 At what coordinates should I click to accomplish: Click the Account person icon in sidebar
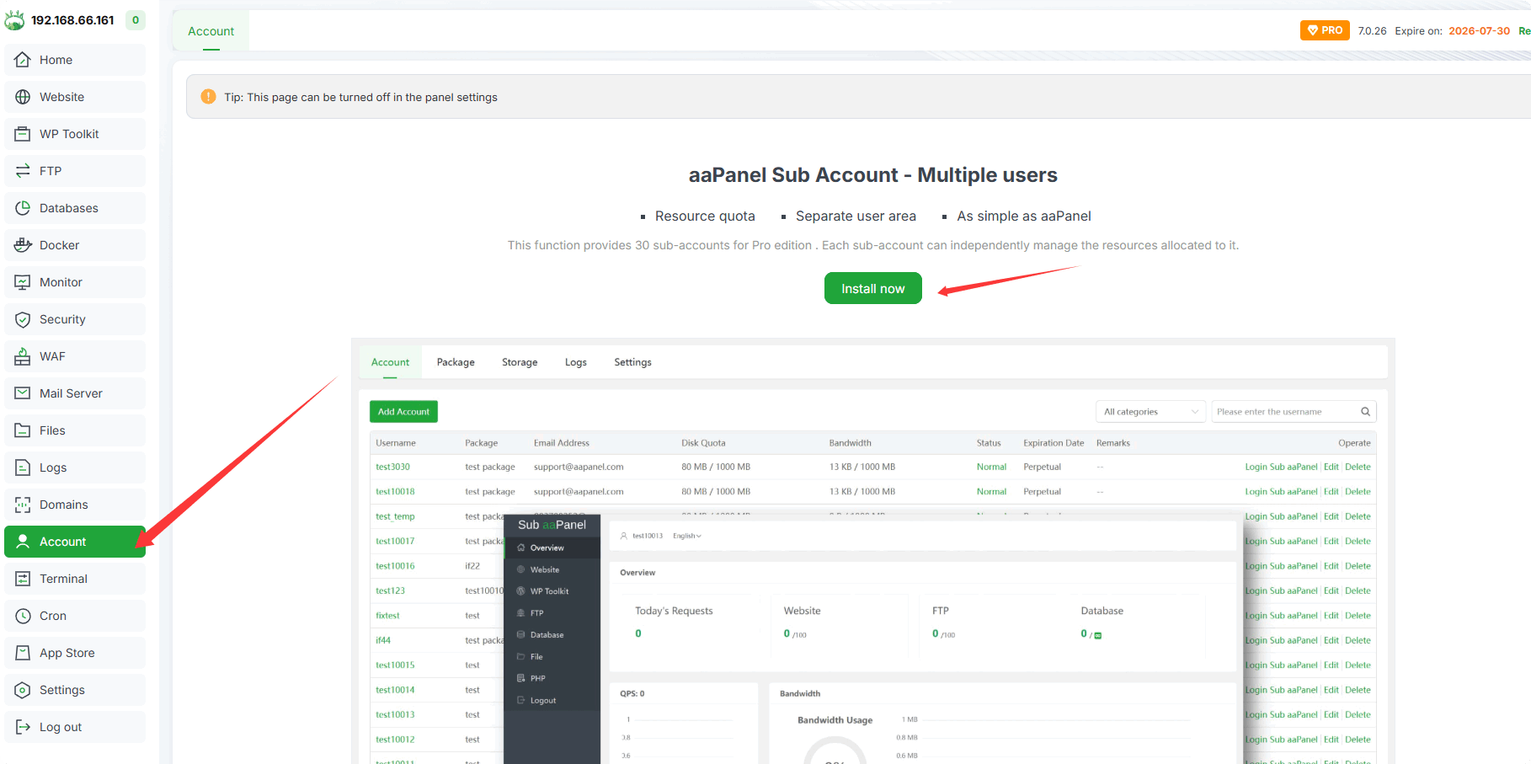[23, 542]
